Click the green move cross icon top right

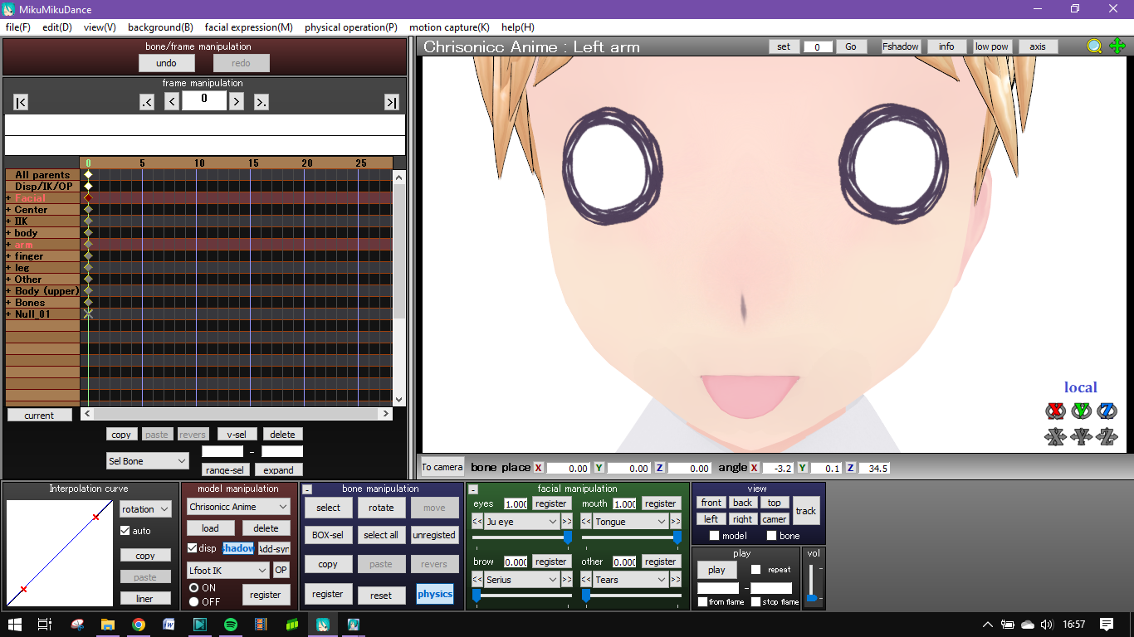[x=1118, y=46]
